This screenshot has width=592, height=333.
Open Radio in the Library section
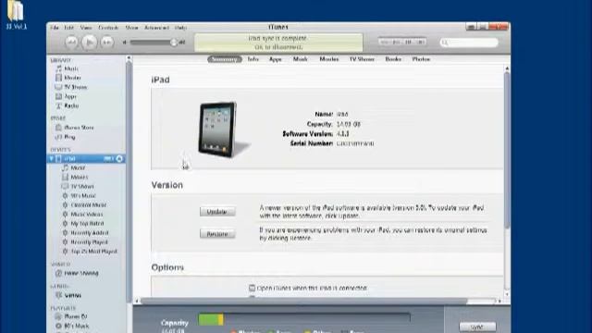coord(71,105)
